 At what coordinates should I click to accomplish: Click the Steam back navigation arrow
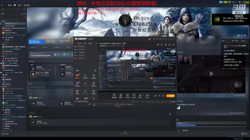(x=2, y=5)
